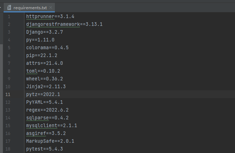Click the Django==3.2.7 line
Screen dimensions: 235x153
click(x=45, y=32)
